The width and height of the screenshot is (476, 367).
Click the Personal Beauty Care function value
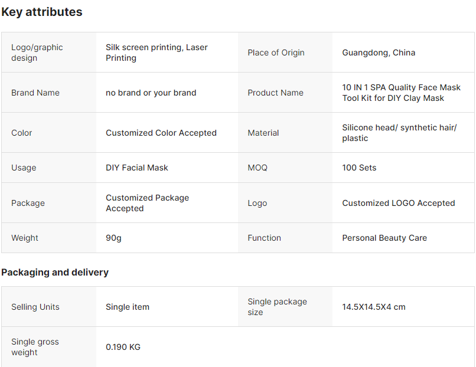point(384,238)
